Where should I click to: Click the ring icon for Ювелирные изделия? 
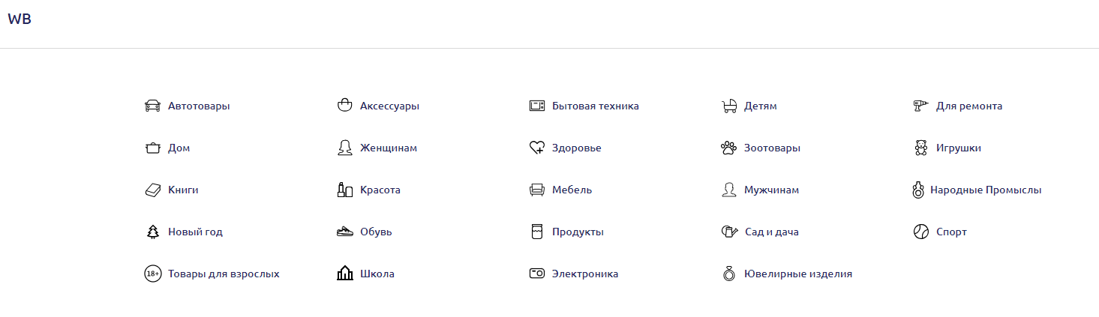pyautogui.click(x=728, y=274)
